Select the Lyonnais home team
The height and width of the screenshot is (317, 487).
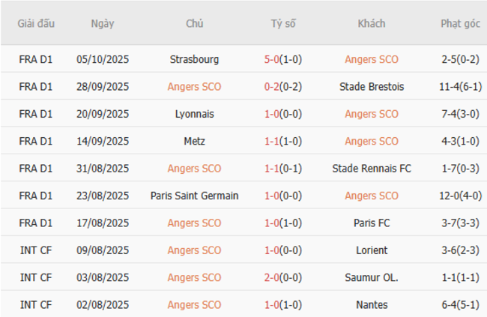pos(194,114)
